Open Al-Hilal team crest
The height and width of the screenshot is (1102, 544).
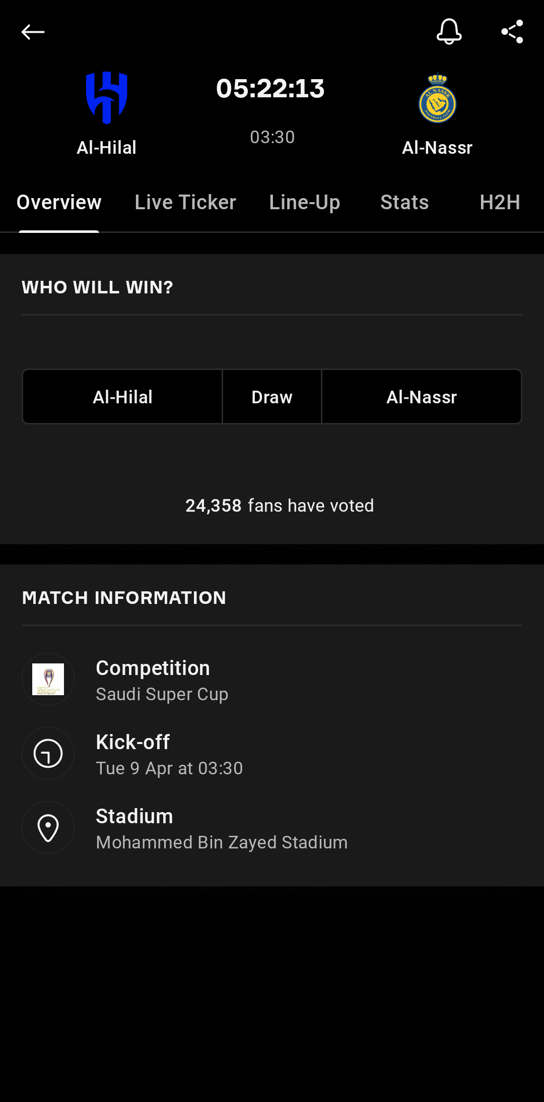click(x=107, y=98)
